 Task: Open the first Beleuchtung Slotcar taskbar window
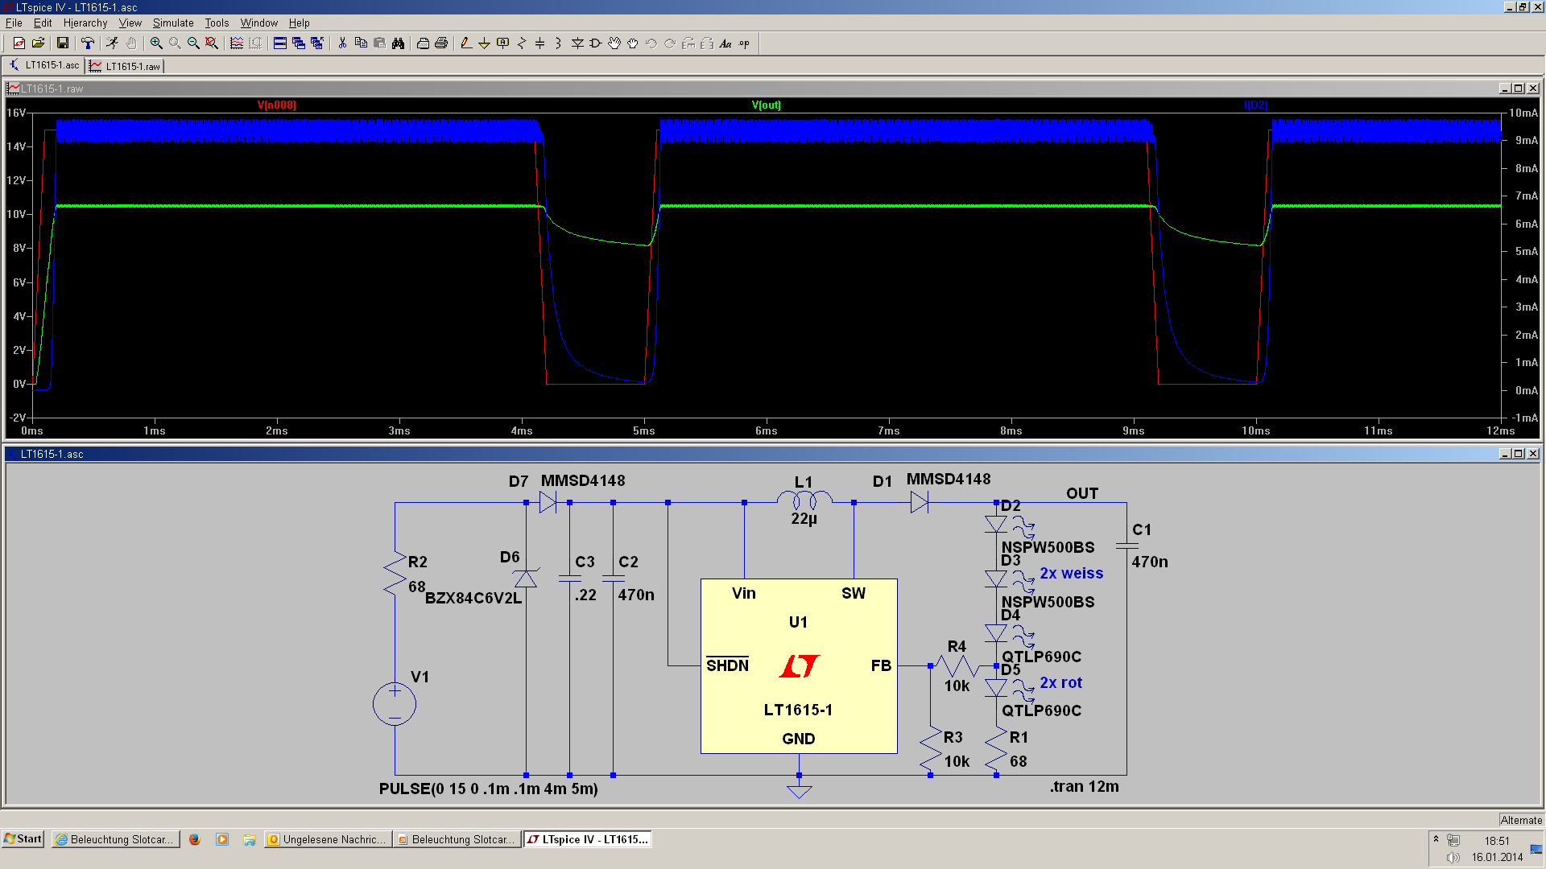(116, 839)
